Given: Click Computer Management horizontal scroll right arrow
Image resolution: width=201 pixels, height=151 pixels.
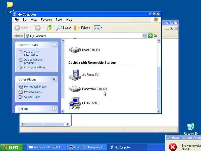Looking at the screenshot, I should click(68, 124).
